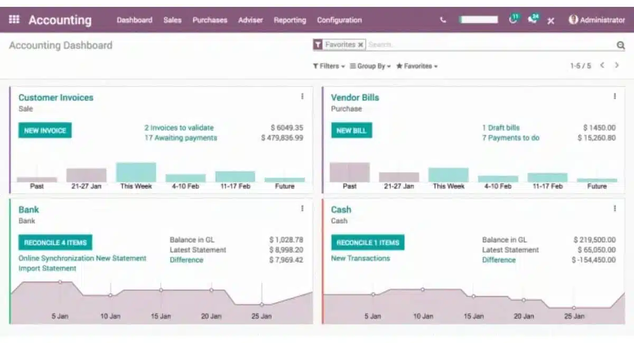This screenshot has width=634, height=343.
Task: Click the funnel icon in the search facet
Action: pos(318,45)
